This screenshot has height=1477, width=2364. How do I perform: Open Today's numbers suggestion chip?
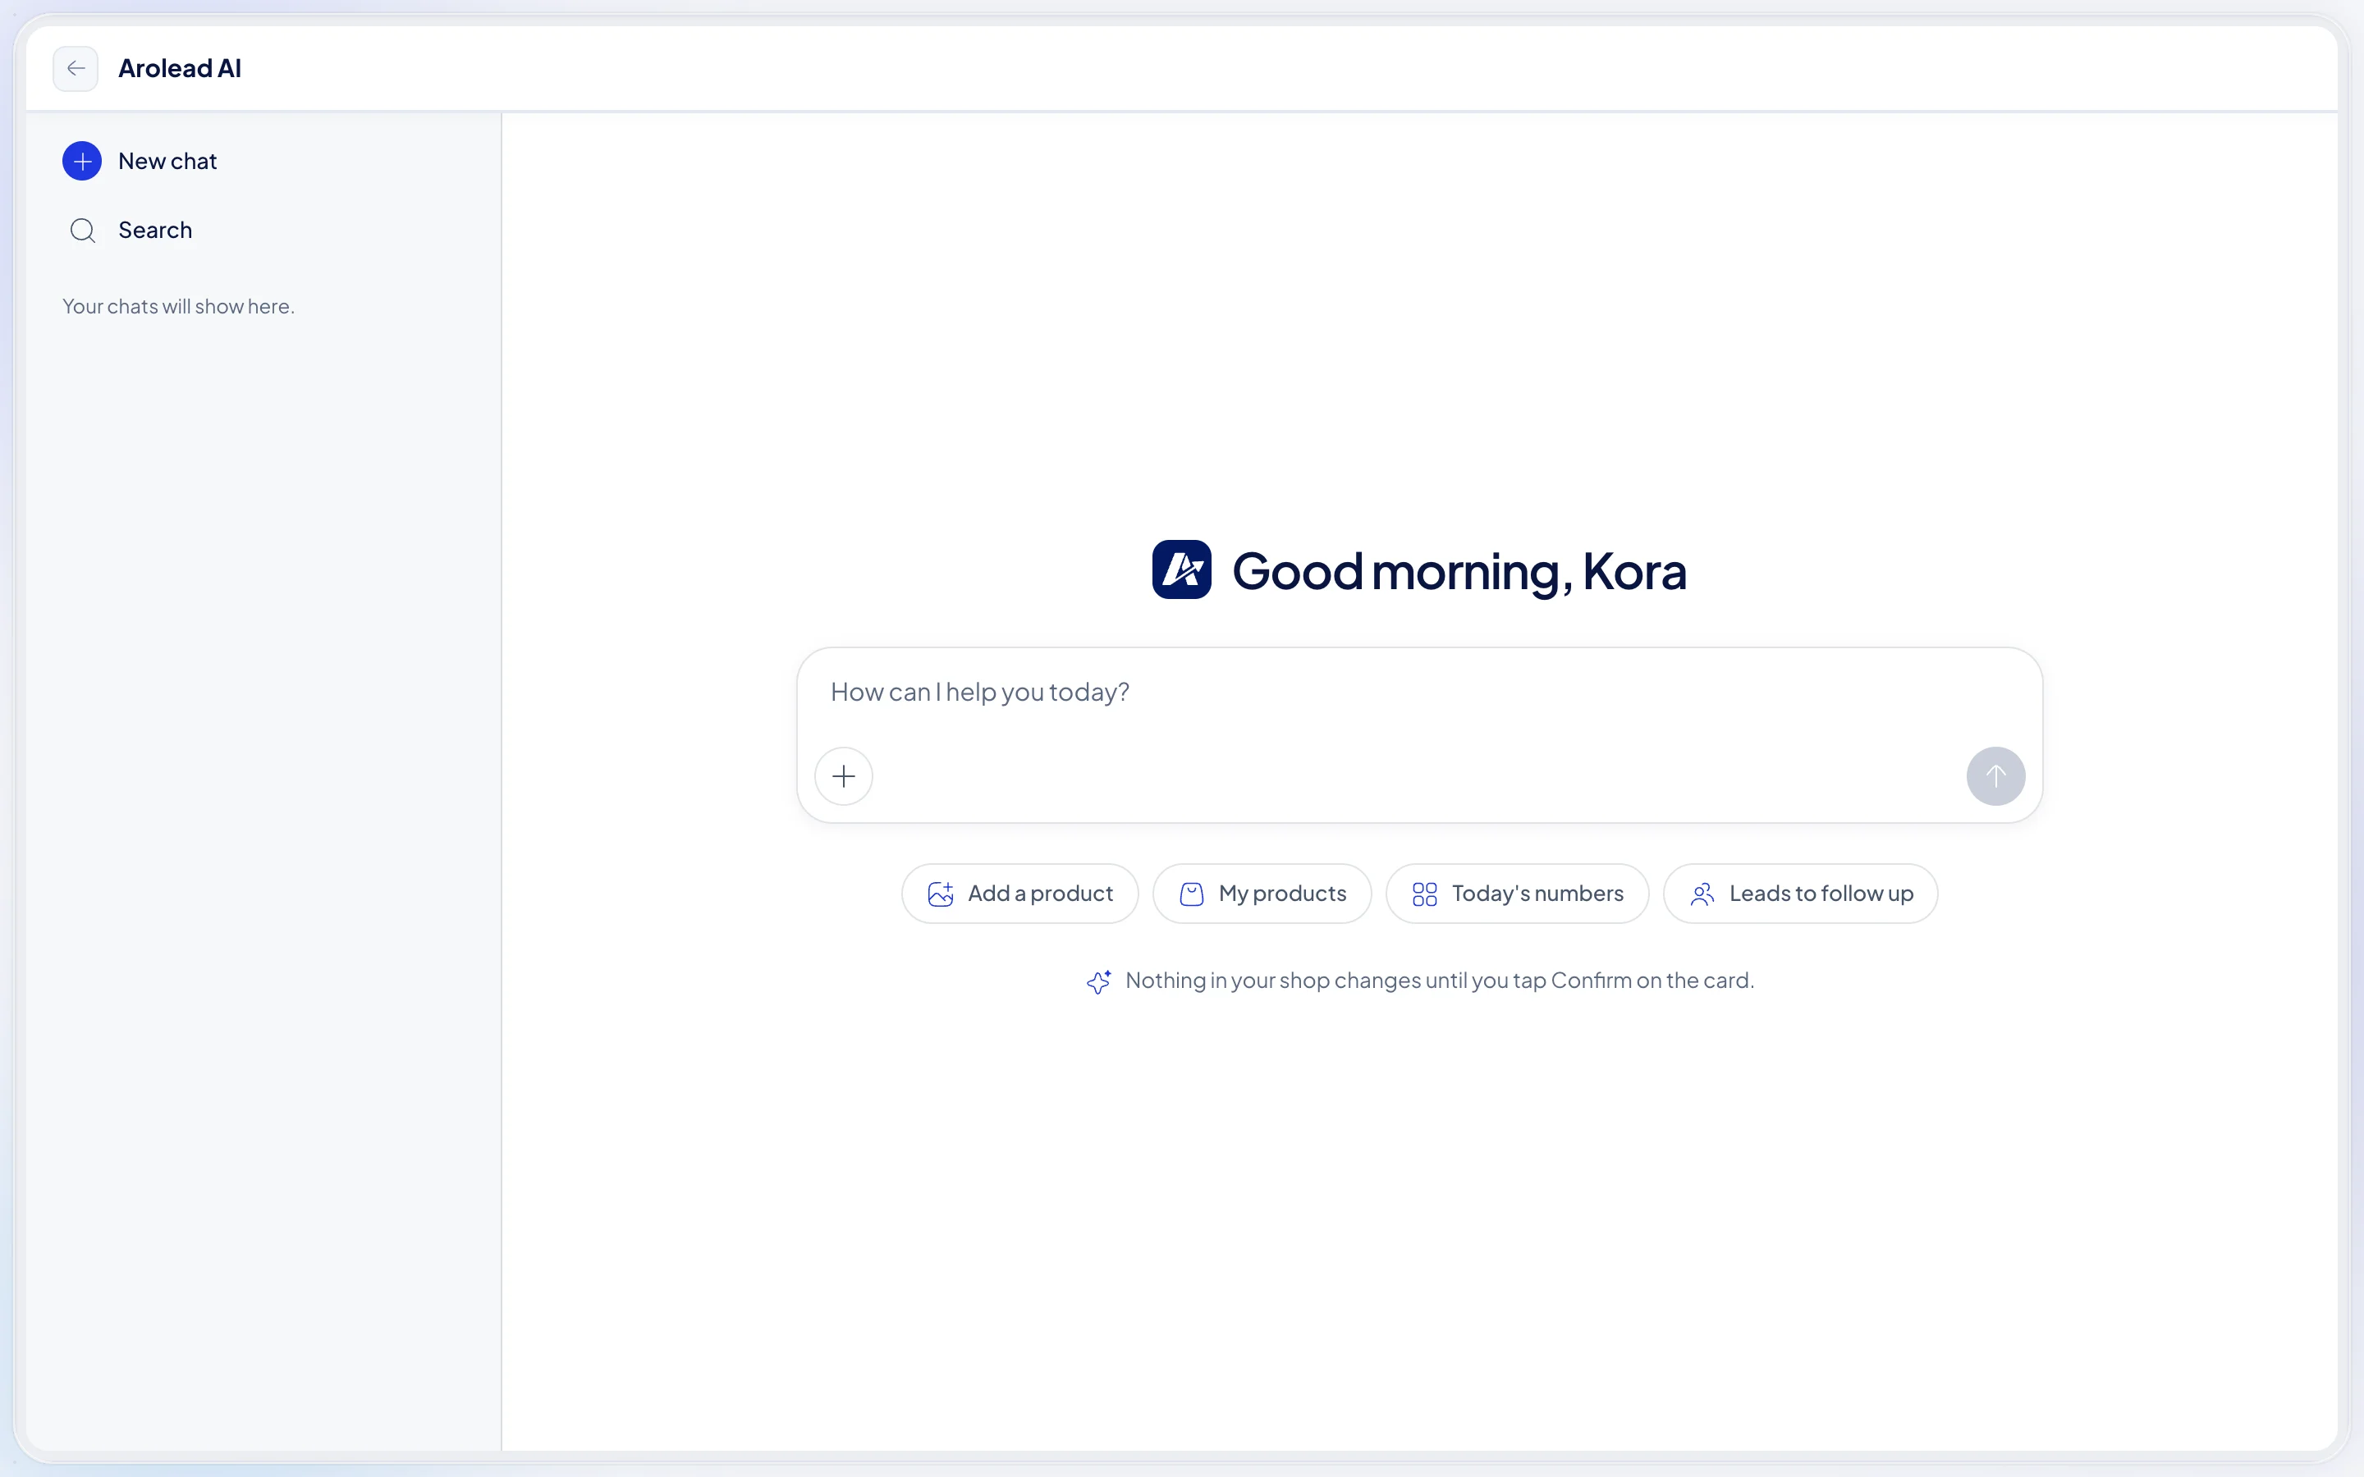1517,894
